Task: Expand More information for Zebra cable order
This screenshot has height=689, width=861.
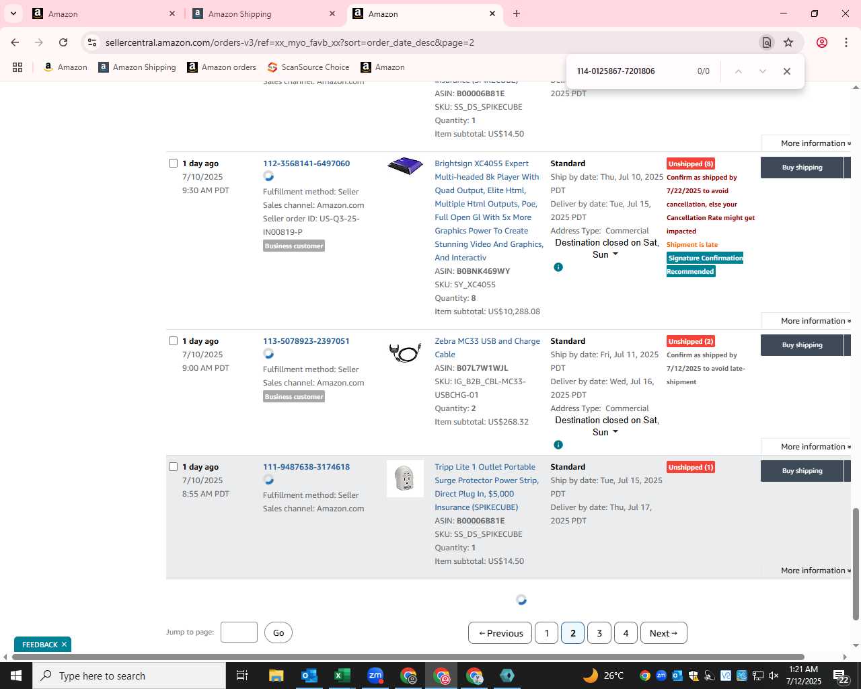Action: coord(815,447)
